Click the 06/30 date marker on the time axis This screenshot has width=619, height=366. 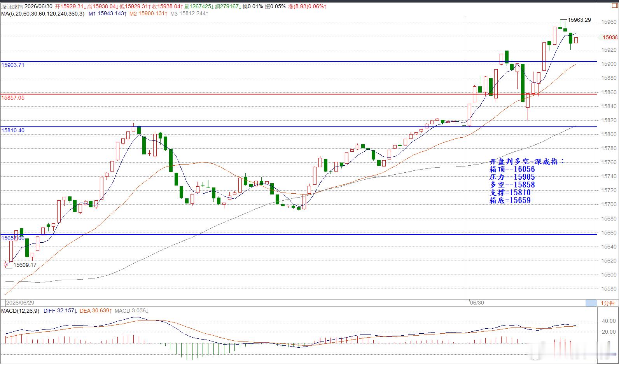click(477, 303)
